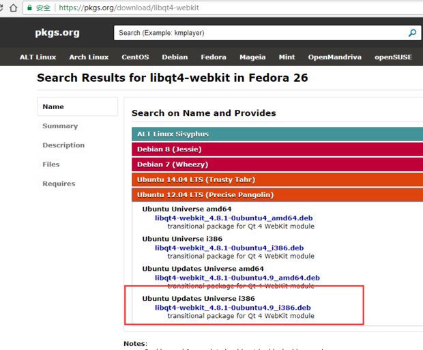Image resolution: width=423 pixels, height=350 pixels.
Task: Open libqt4-webkit_4.8.1-0ubuntu4_i386.deb link
Action: click(x=229, y=248)
